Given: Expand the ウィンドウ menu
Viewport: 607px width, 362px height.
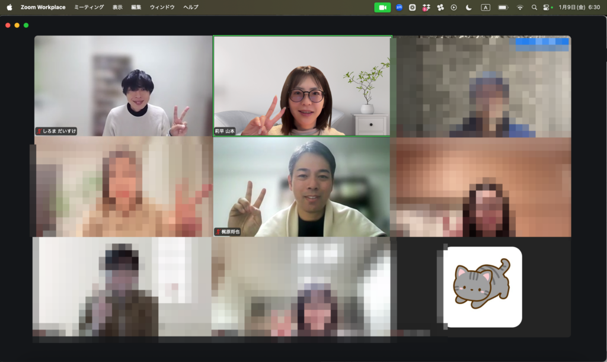Looking at the screenshot, I should (x=162, y=7).
